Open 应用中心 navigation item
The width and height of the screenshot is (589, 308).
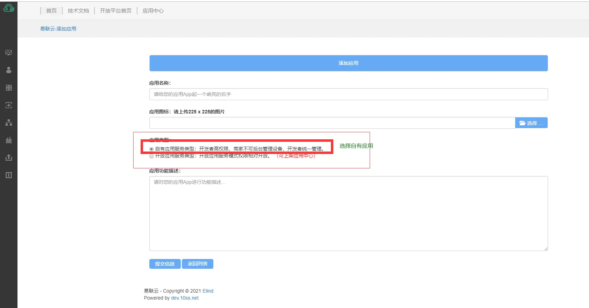pyautogui.click(x=153, y=11)
